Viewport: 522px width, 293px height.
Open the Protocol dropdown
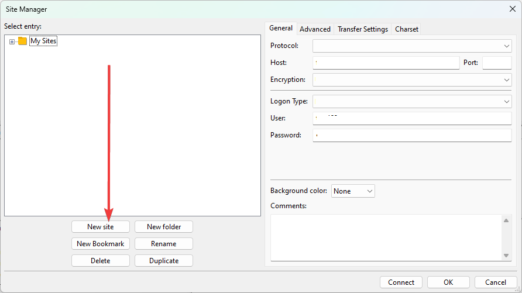412,46
